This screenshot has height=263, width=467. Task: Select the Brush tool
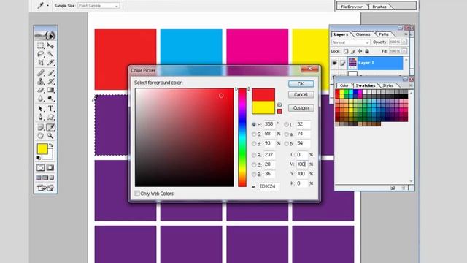pos(50,73)
